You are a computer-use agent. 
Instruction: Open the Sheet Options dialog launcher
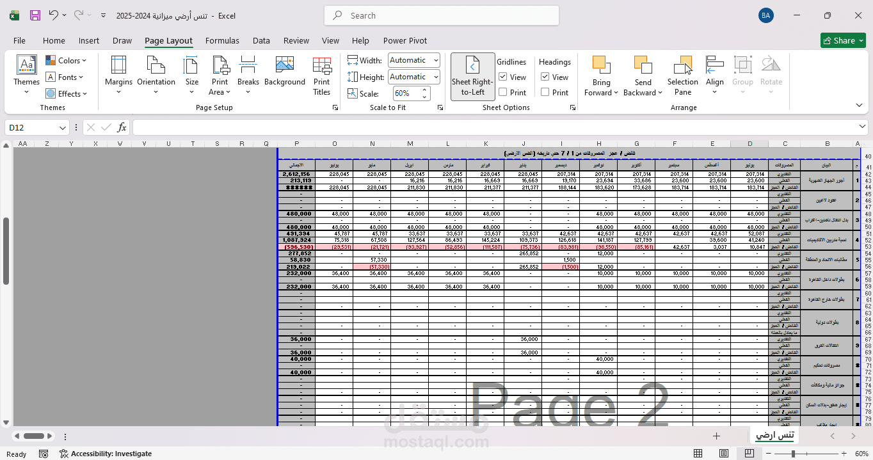(572, 108)
